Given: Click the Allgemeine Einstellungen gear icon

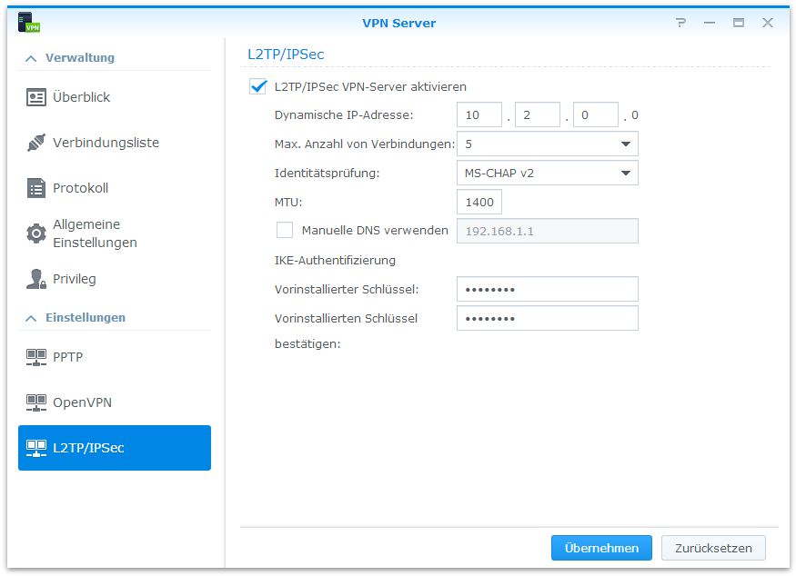Looking at the screenshot, I should coord(36,233).
